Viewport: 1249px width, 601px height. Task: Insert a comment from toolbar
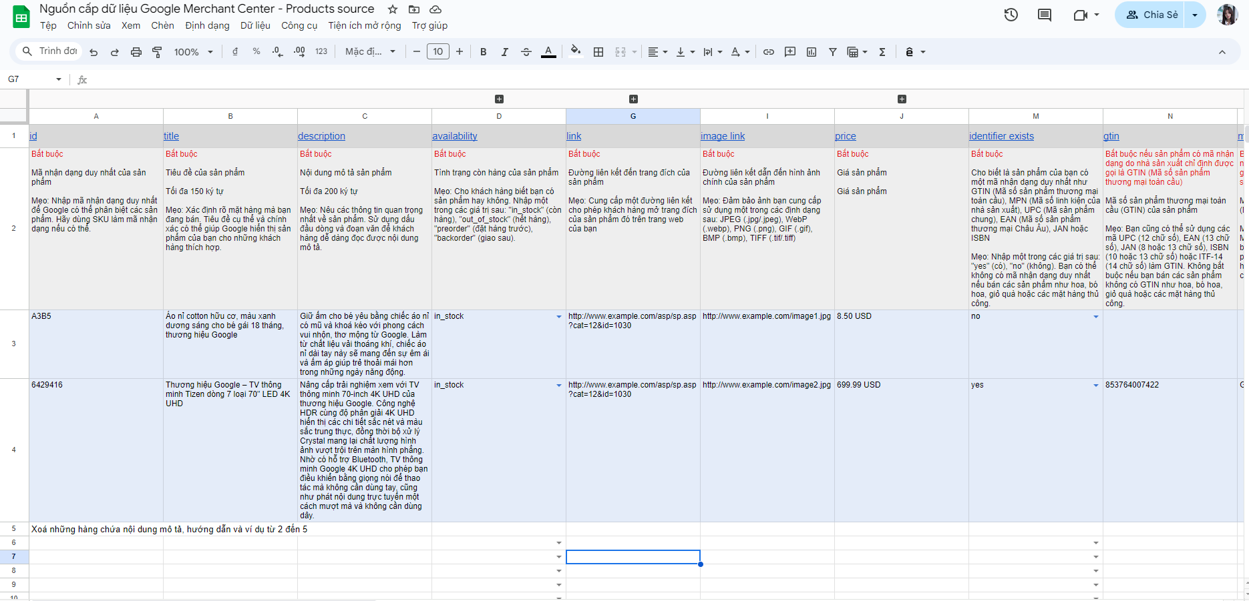790,52
